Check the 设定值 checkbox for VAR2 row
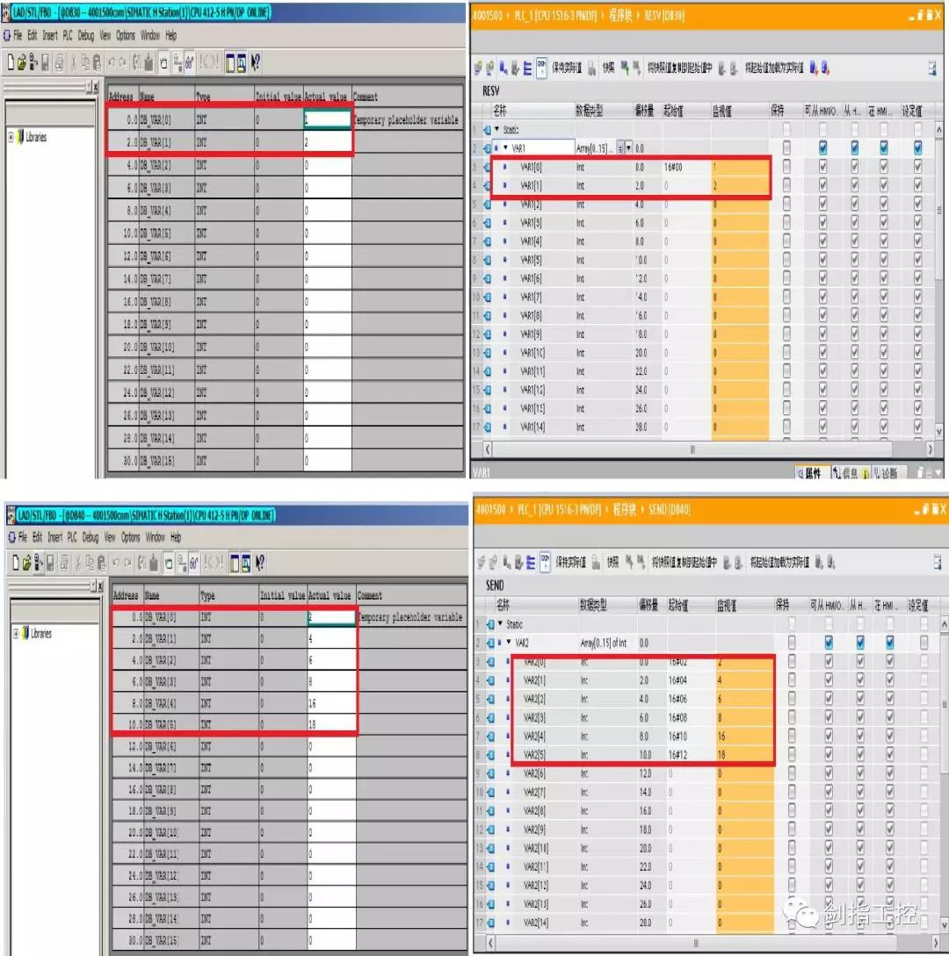The width and height of the screenshot is (949, 956). [x=924, y=643]
